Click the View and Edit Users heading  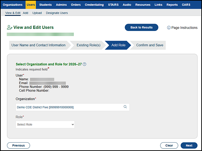pyautogui.click(x=33, y=27)
